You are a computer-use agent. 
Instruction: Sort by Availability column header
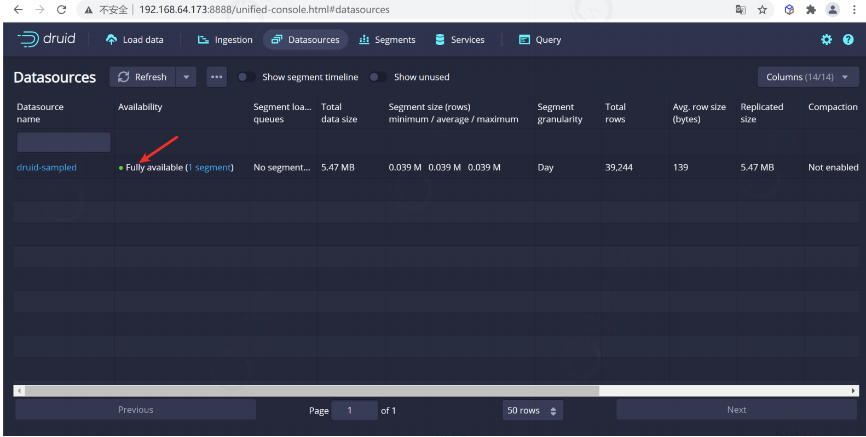pos(140,107)
